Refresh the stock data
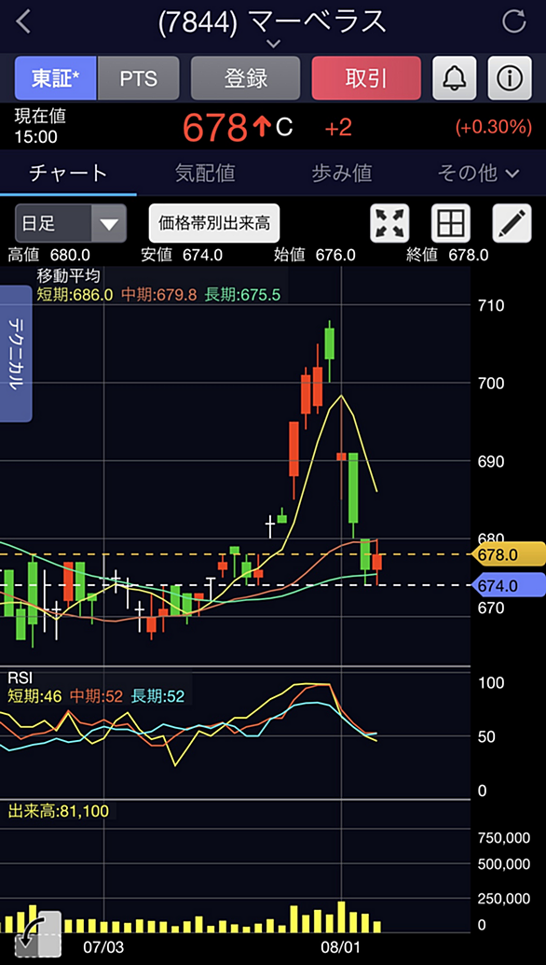The height and width of the screenshot is (965, 546). (x=513, y=21)
